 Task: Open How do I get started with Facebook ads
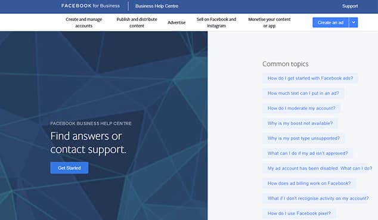(310, 78)
